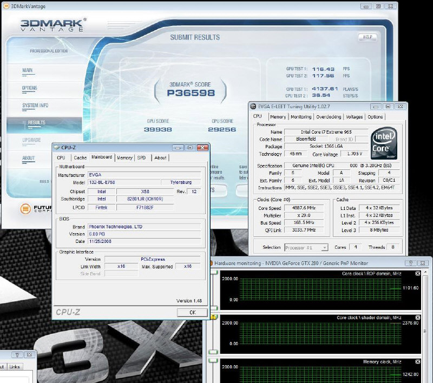The width and height of the screenshot is (433, 383).
Task: Close the Hardware monitoring window
Action: (423, 263)
